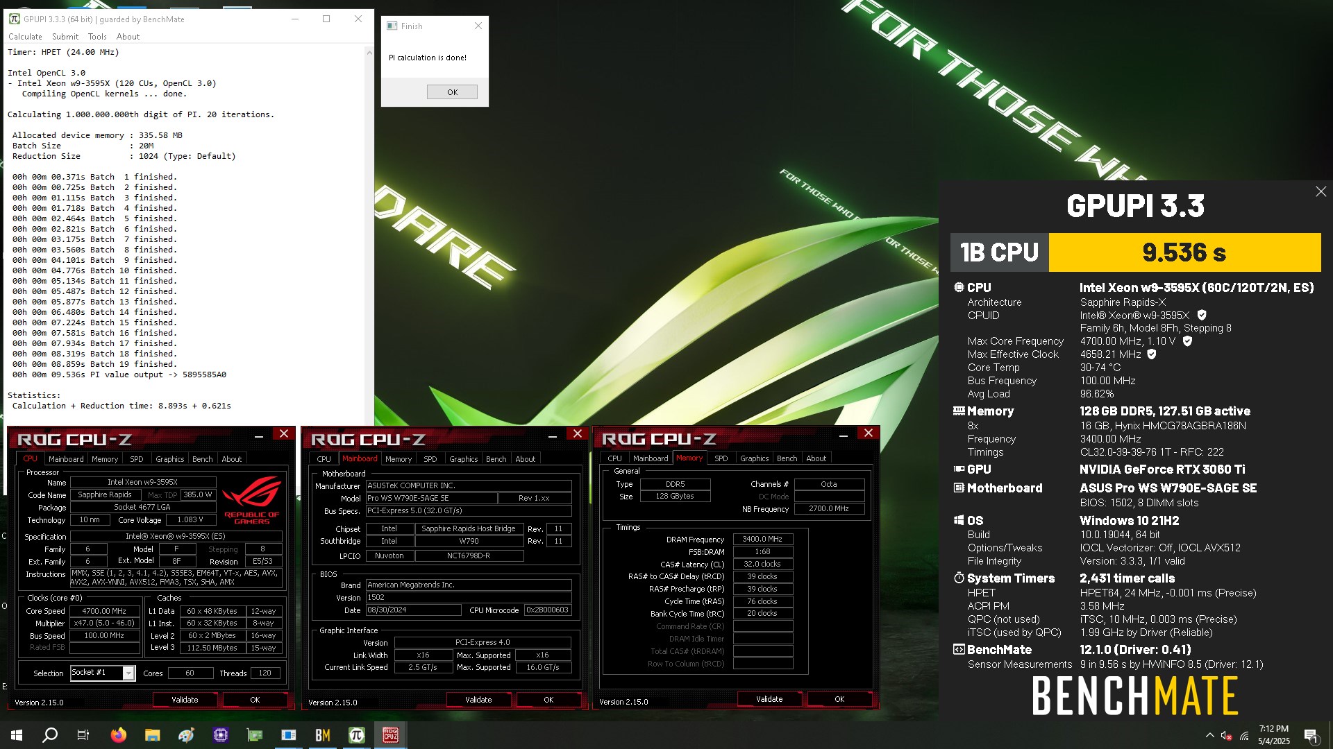The width and height of the screenshot is (1333, 749).
Task: Open the green graphics card app on taskbar
Action: coord(255,735)
